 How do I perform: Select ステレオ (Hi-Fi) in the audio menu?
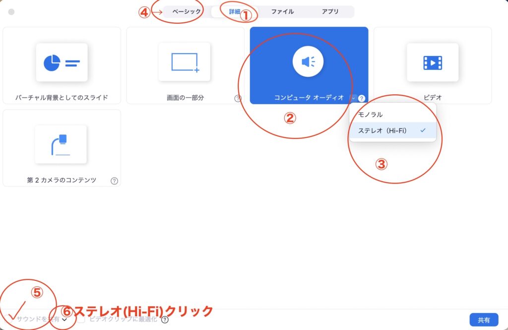tap(382, 131)
